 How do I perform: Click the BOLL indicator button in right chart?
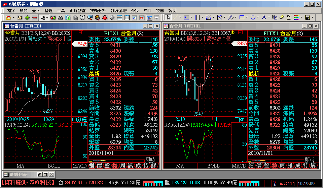pos(213,166)
